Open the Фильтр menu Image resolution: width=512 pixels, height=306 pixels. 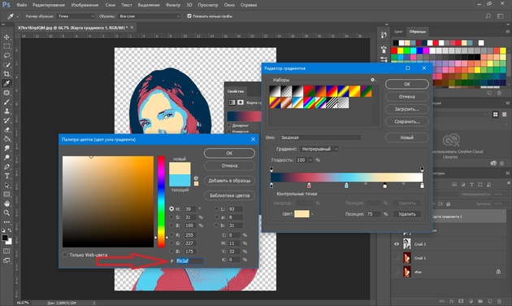(x=173, y=5)
